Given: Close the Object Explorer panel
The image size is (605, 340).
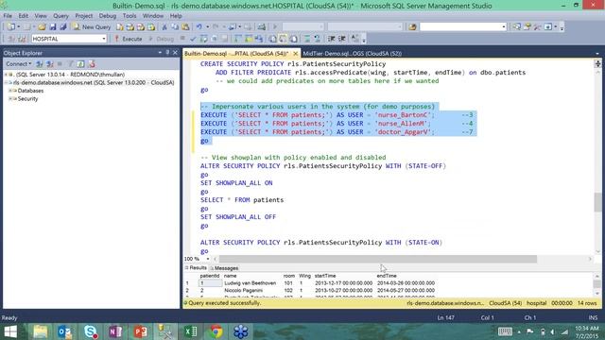Looking at the screenshot, I should tap(175, 53).
